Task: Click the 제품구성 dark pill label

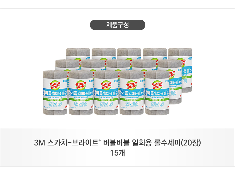Action: (117, 25)
